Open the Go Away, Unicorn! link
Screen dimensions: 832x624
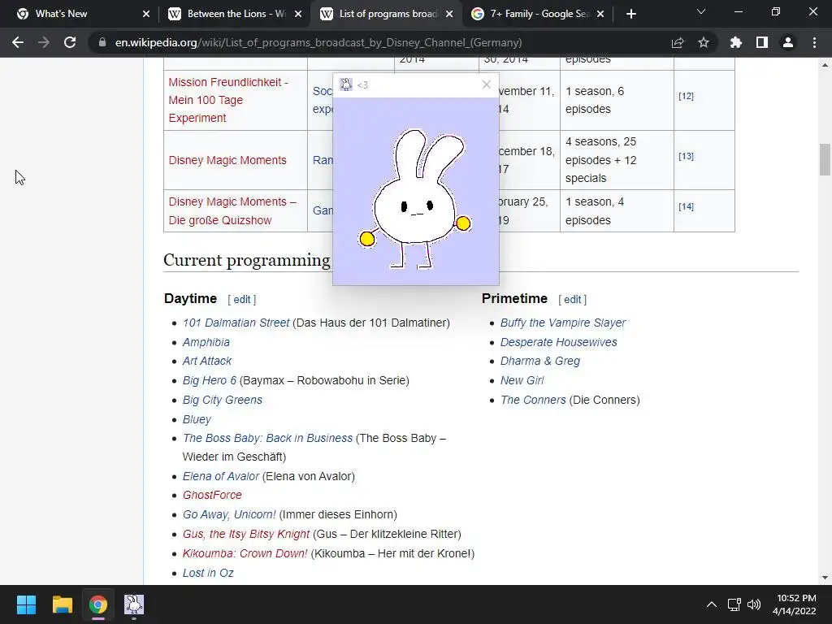(229, 514)
